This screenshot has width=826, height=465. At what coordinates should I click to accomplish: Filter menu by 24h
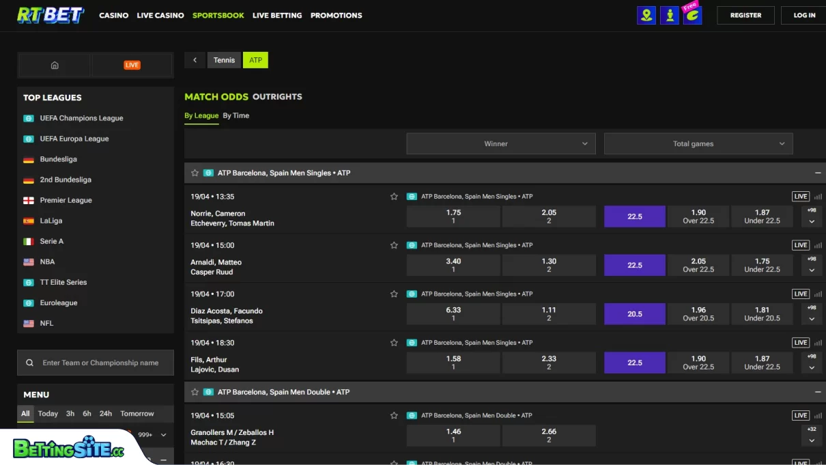106,414
